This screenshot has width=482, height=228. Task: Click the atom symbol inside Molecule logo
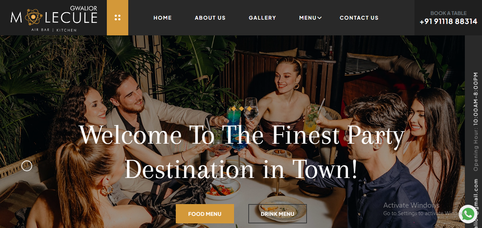33,17
